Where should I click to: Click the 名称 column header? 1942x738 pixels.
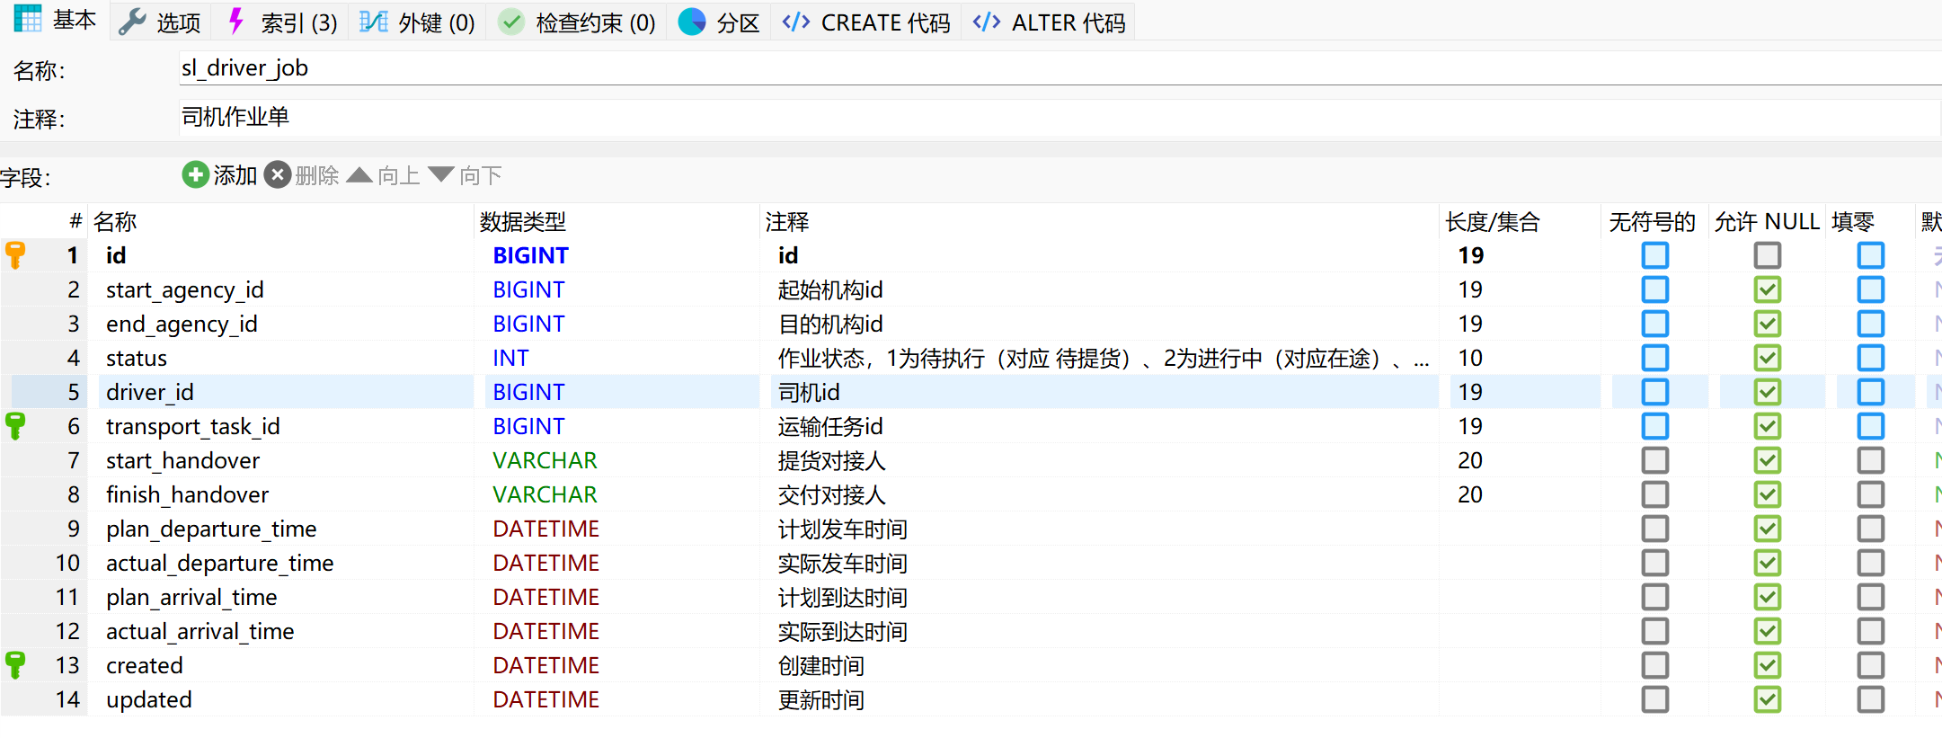(x=115, y=222)
